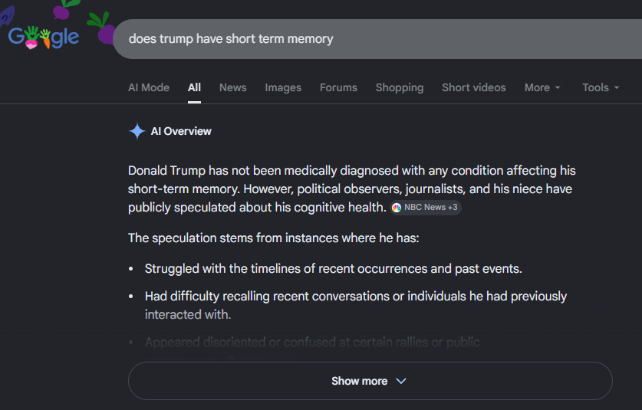Click bullet "Struggled with the timelines of recent occurrences"
This screenshot has width=642, height=410.
pyautogui.click(x=334, y=269)
